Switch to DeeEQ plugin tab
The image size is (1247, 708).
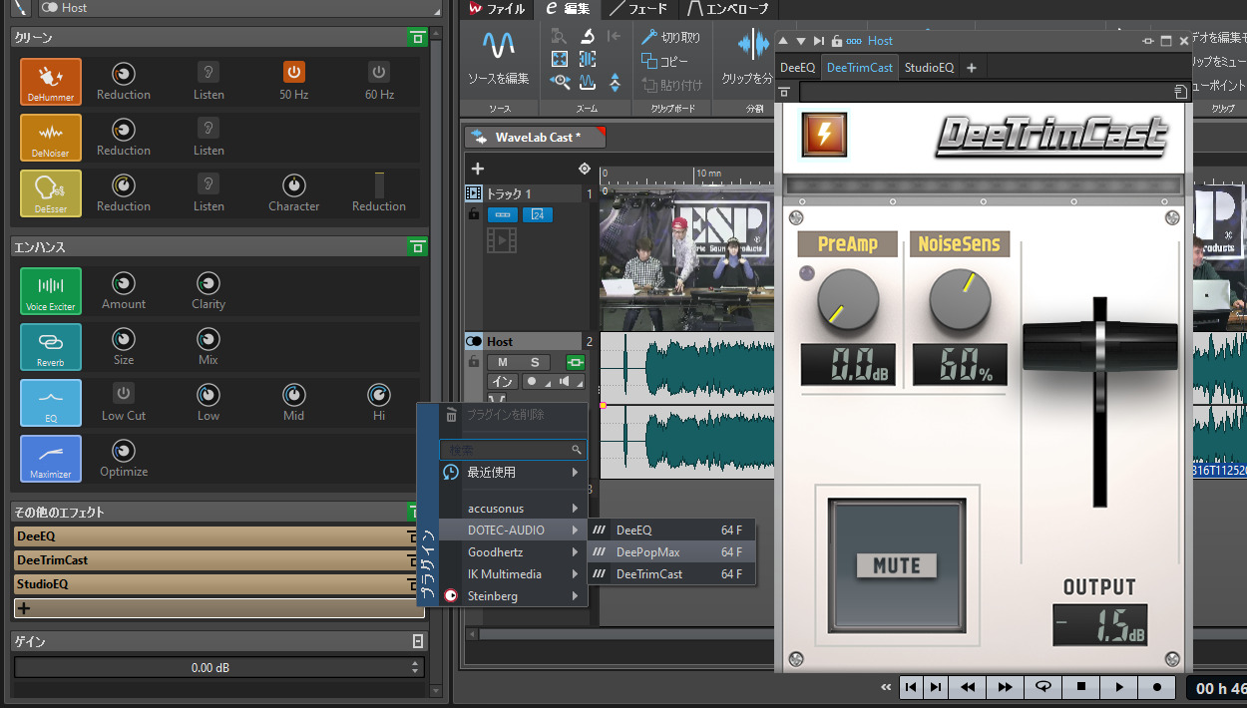pyautogui.click(x=797, y=68)
